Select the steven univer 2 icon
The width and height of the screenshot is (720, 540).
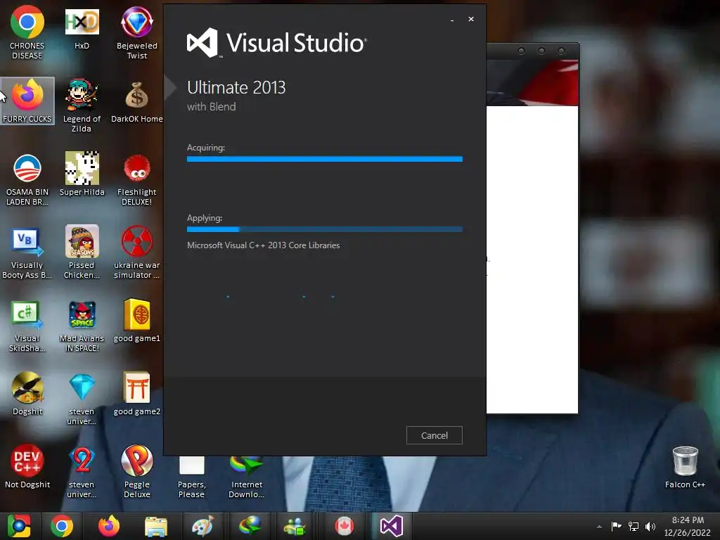(82, 472)
